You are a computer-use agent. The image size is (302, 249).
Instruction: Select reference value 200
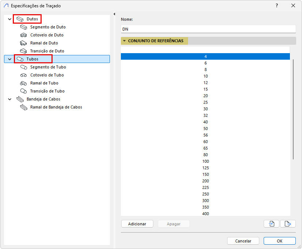205,181
